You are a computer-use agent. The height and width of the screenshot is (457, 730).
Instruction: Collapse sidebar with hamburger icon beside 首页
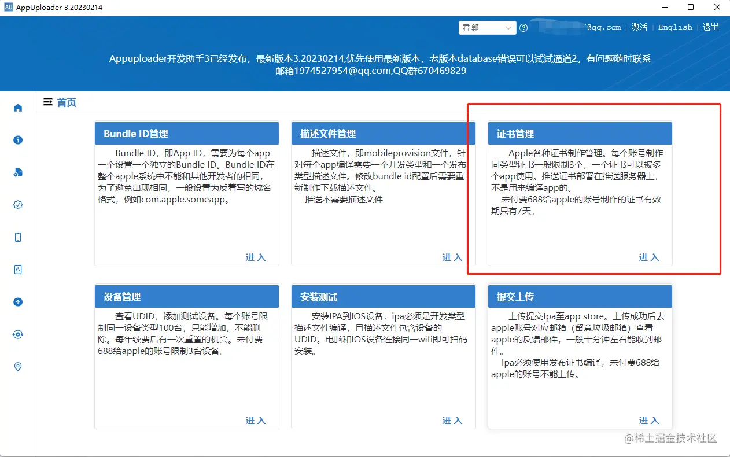(x=48, y=102)
